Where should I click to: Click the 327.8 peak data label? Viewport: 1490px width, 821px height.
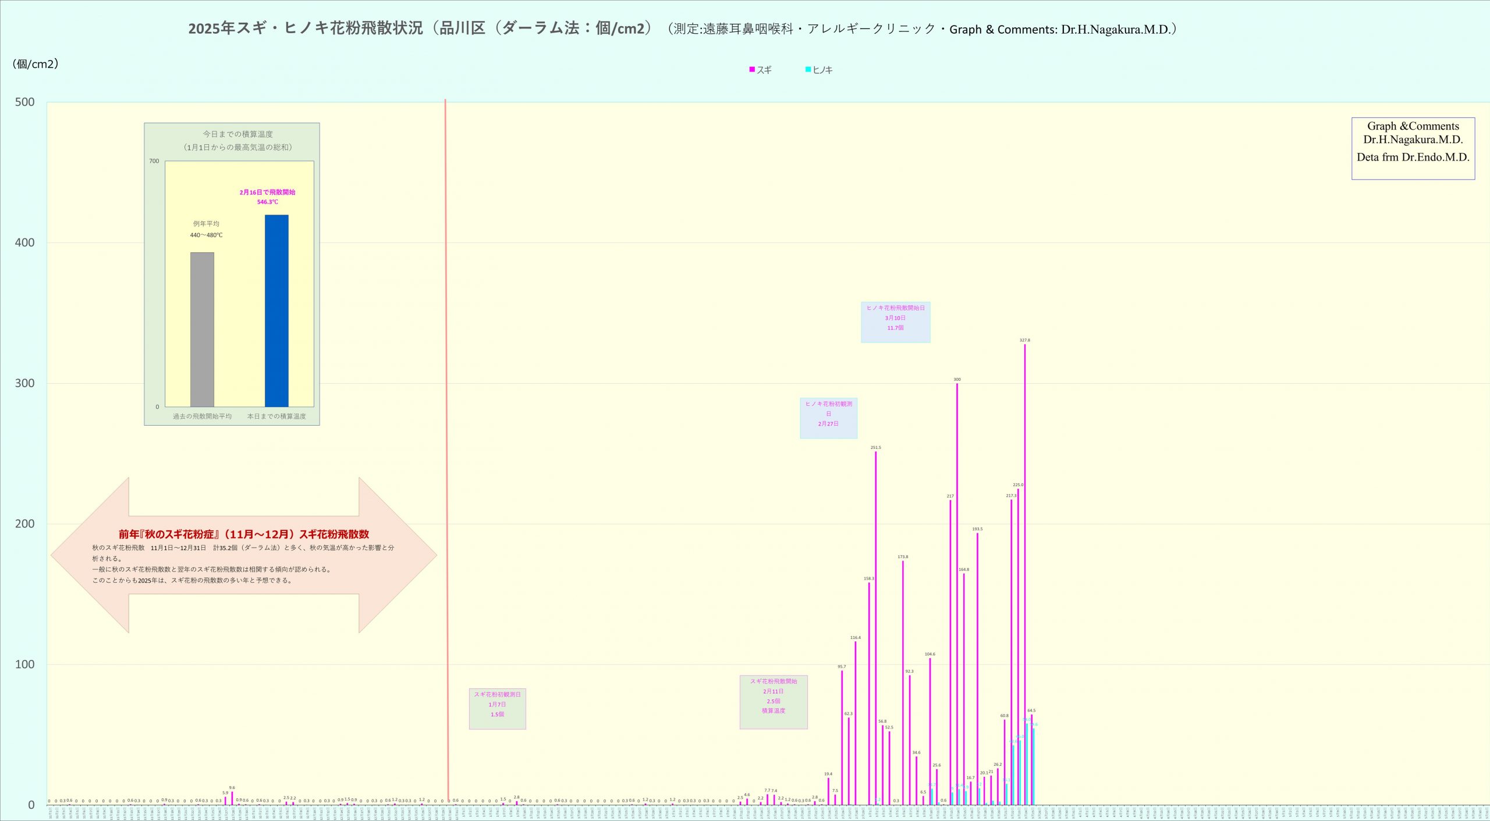[x=1024, y=340]
